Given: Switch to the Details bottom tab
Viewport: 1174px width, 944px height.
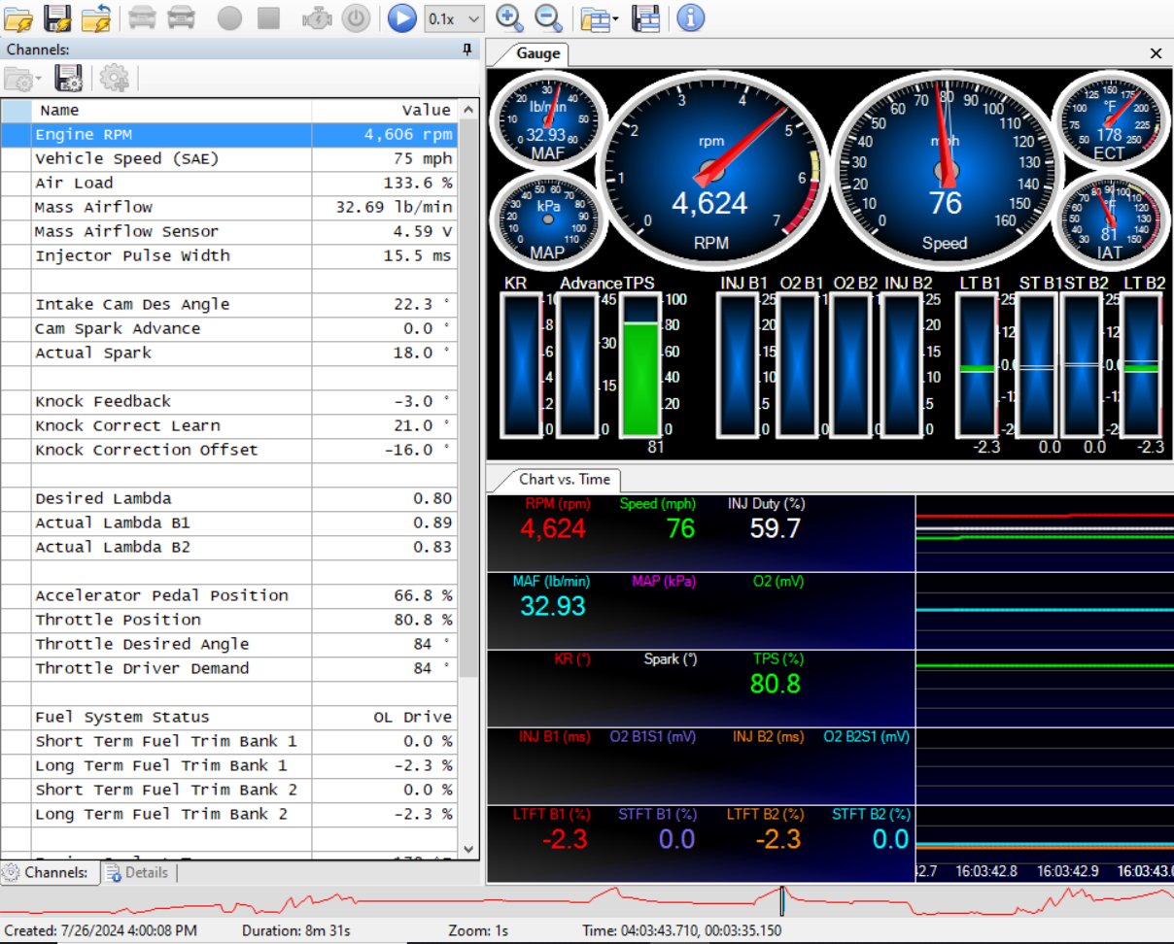Looking at the screenshot, I should [x=138, y=872].
